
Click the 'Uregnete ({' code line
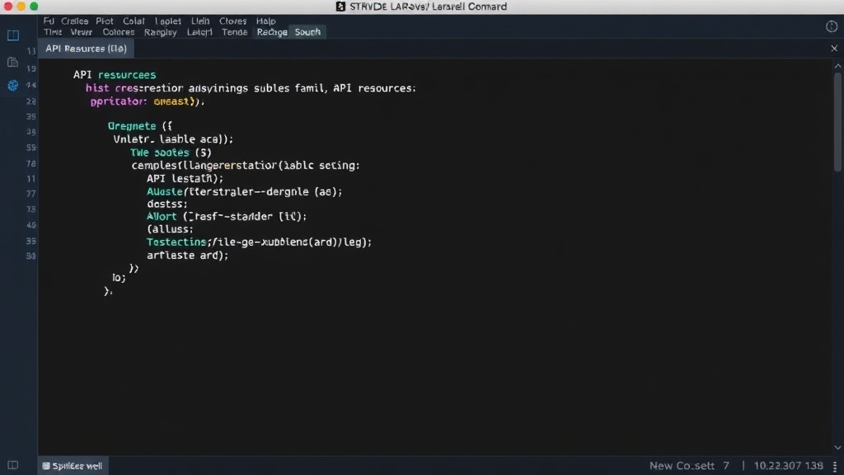[x=140, y=126]
